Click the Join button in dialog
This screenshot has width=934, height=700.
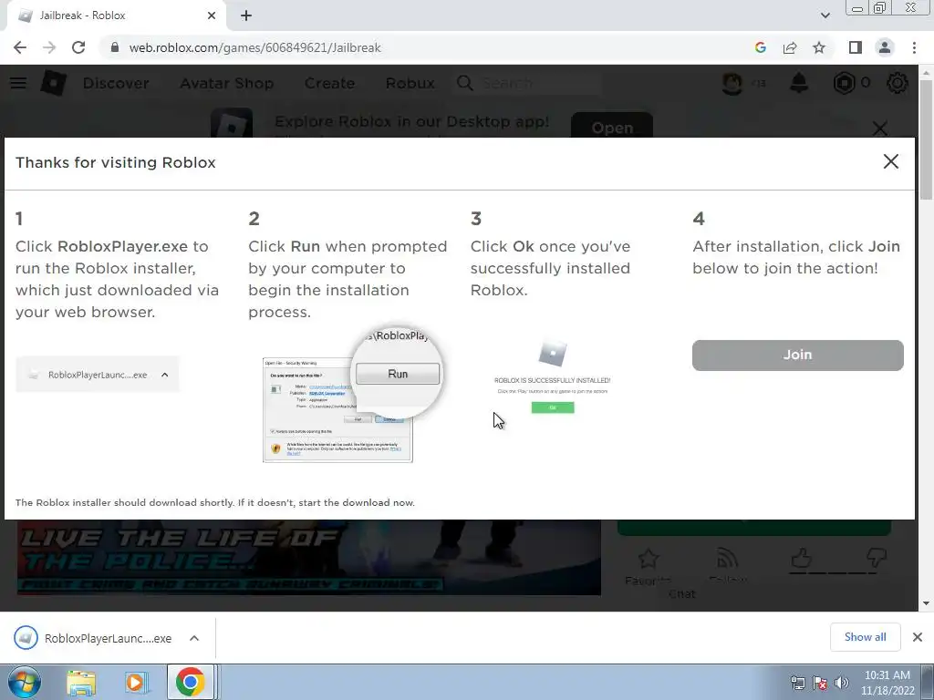point(797,355)
